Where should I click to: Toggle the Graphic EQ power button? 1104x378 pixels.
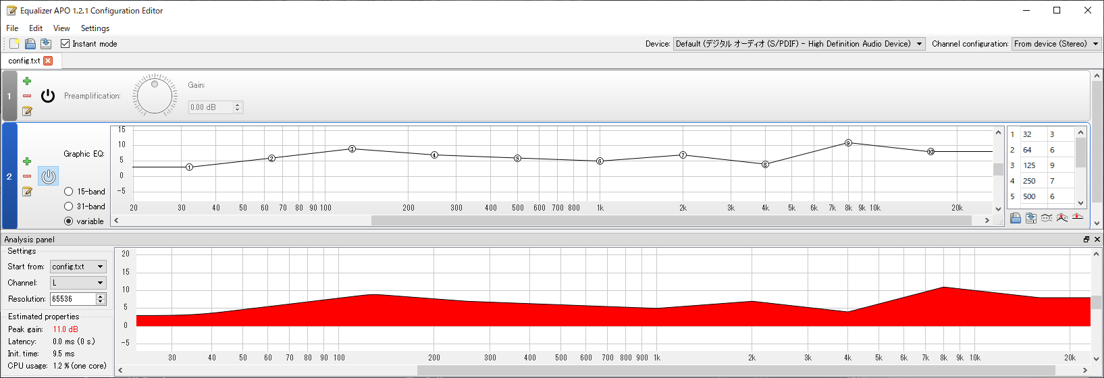(x=48, y=176)
